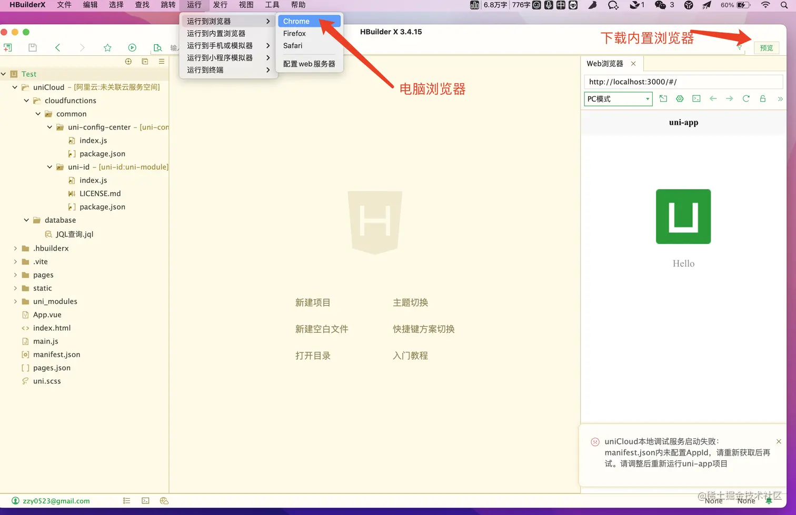The image size is (796, 515).
Task: Click the new file toolbar icon
Action: coord(7,47)
